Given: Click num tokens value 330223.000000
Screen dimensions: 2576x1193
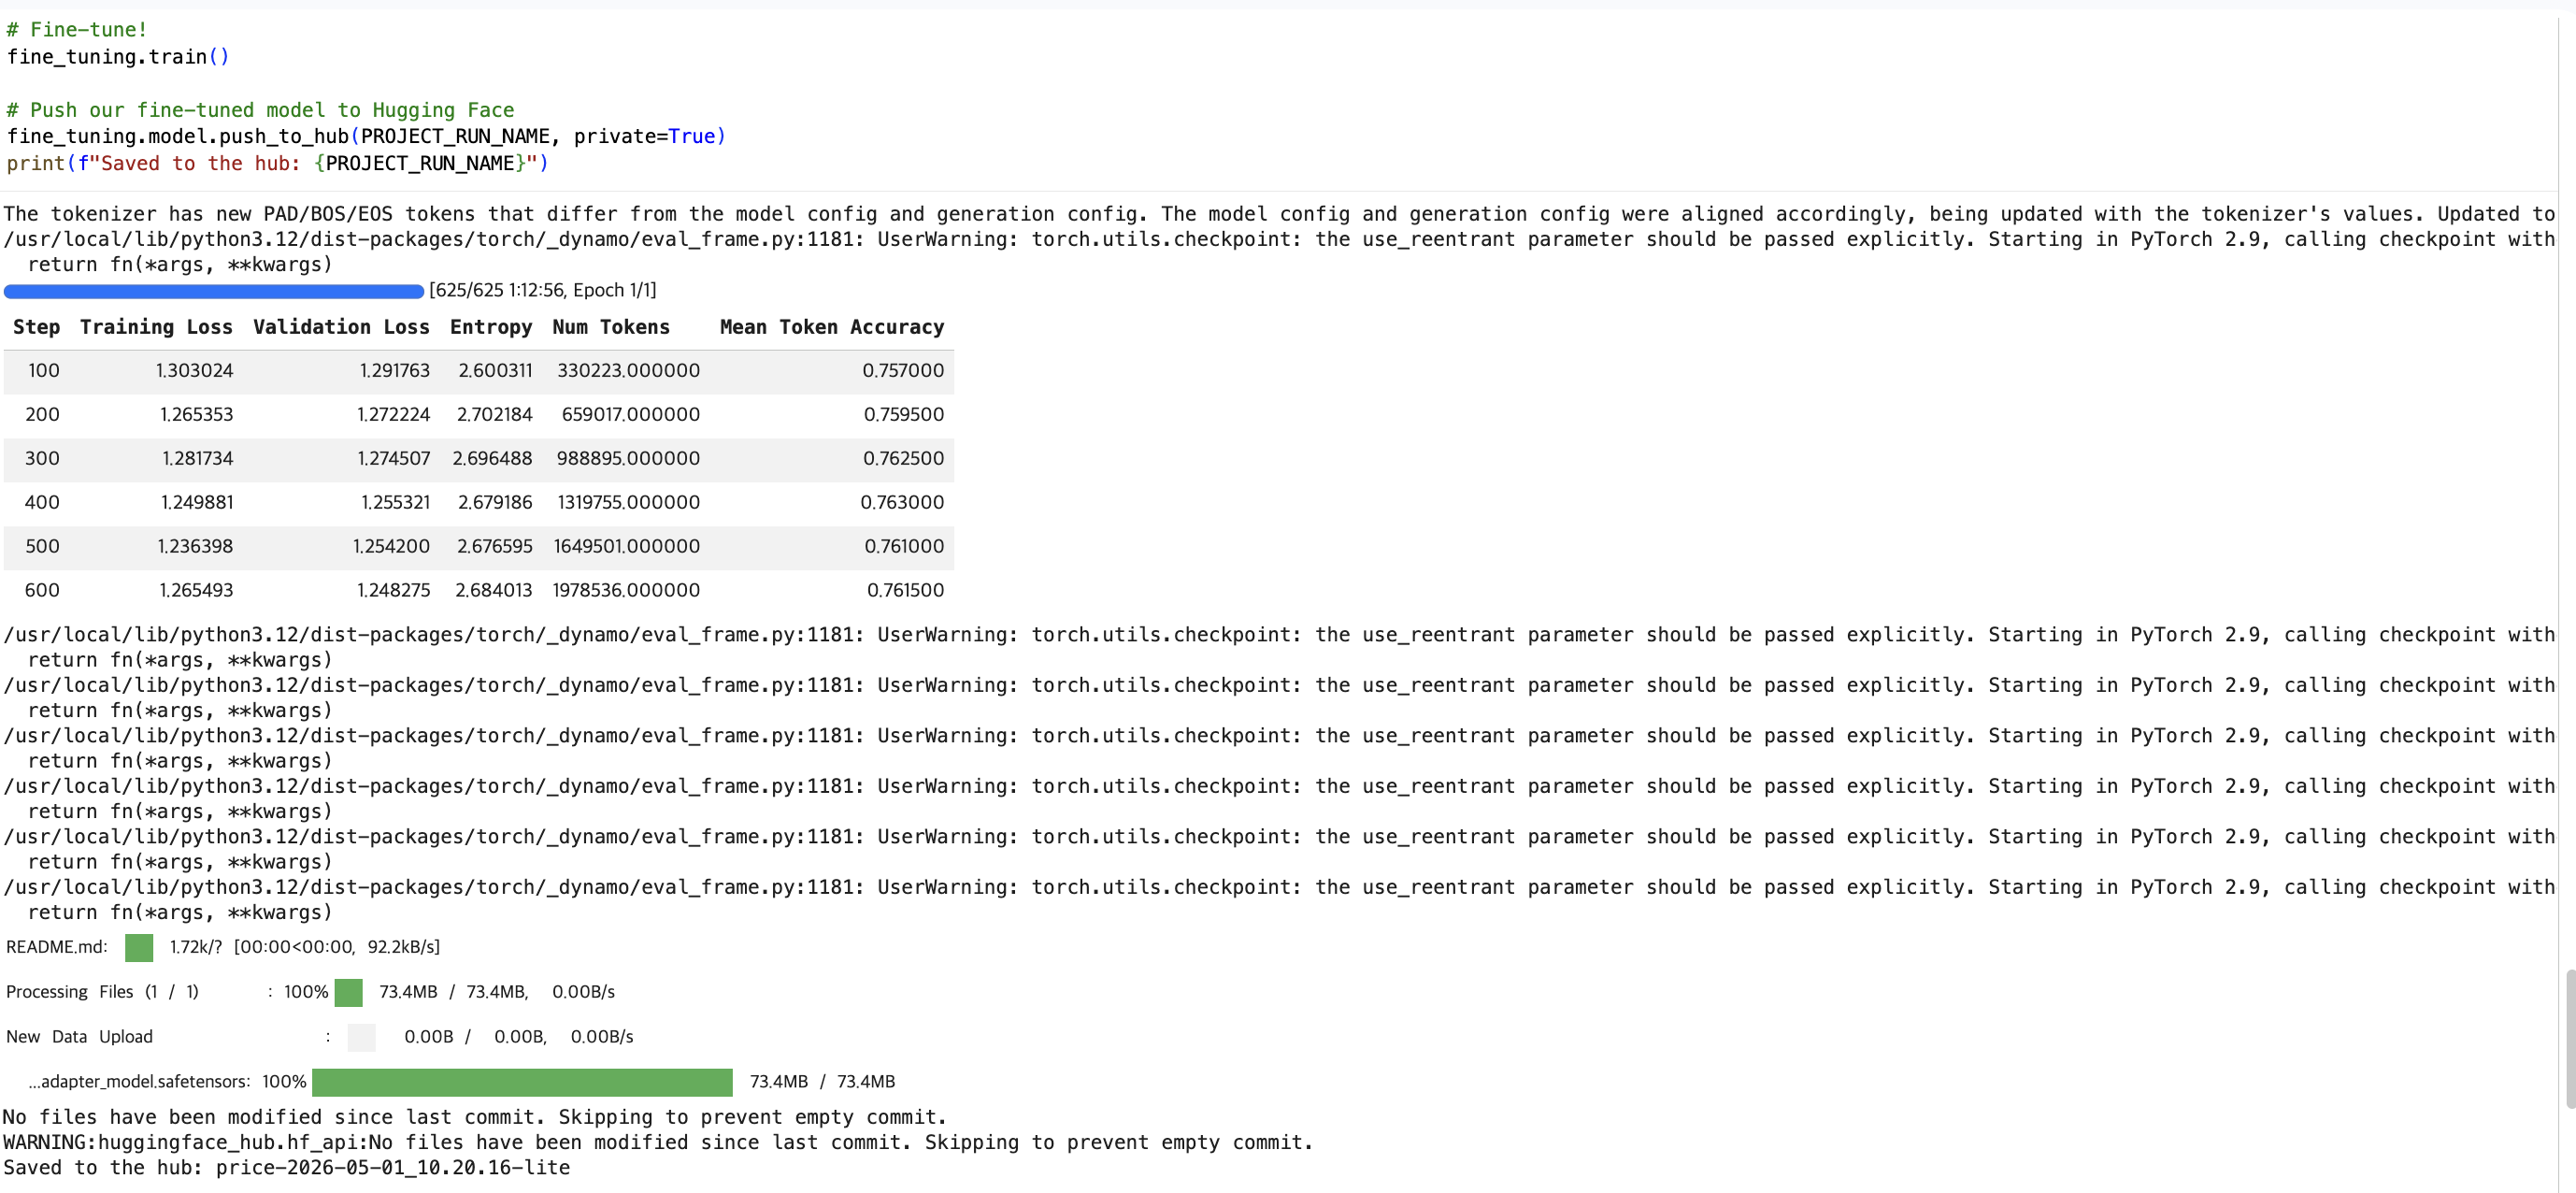Looking at the screenshot, I should [x=628, y=370].
